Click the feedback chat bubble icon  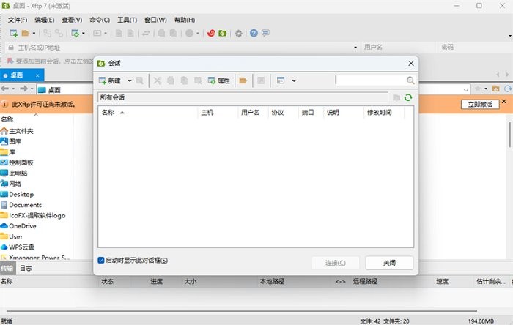click(265, 33)
